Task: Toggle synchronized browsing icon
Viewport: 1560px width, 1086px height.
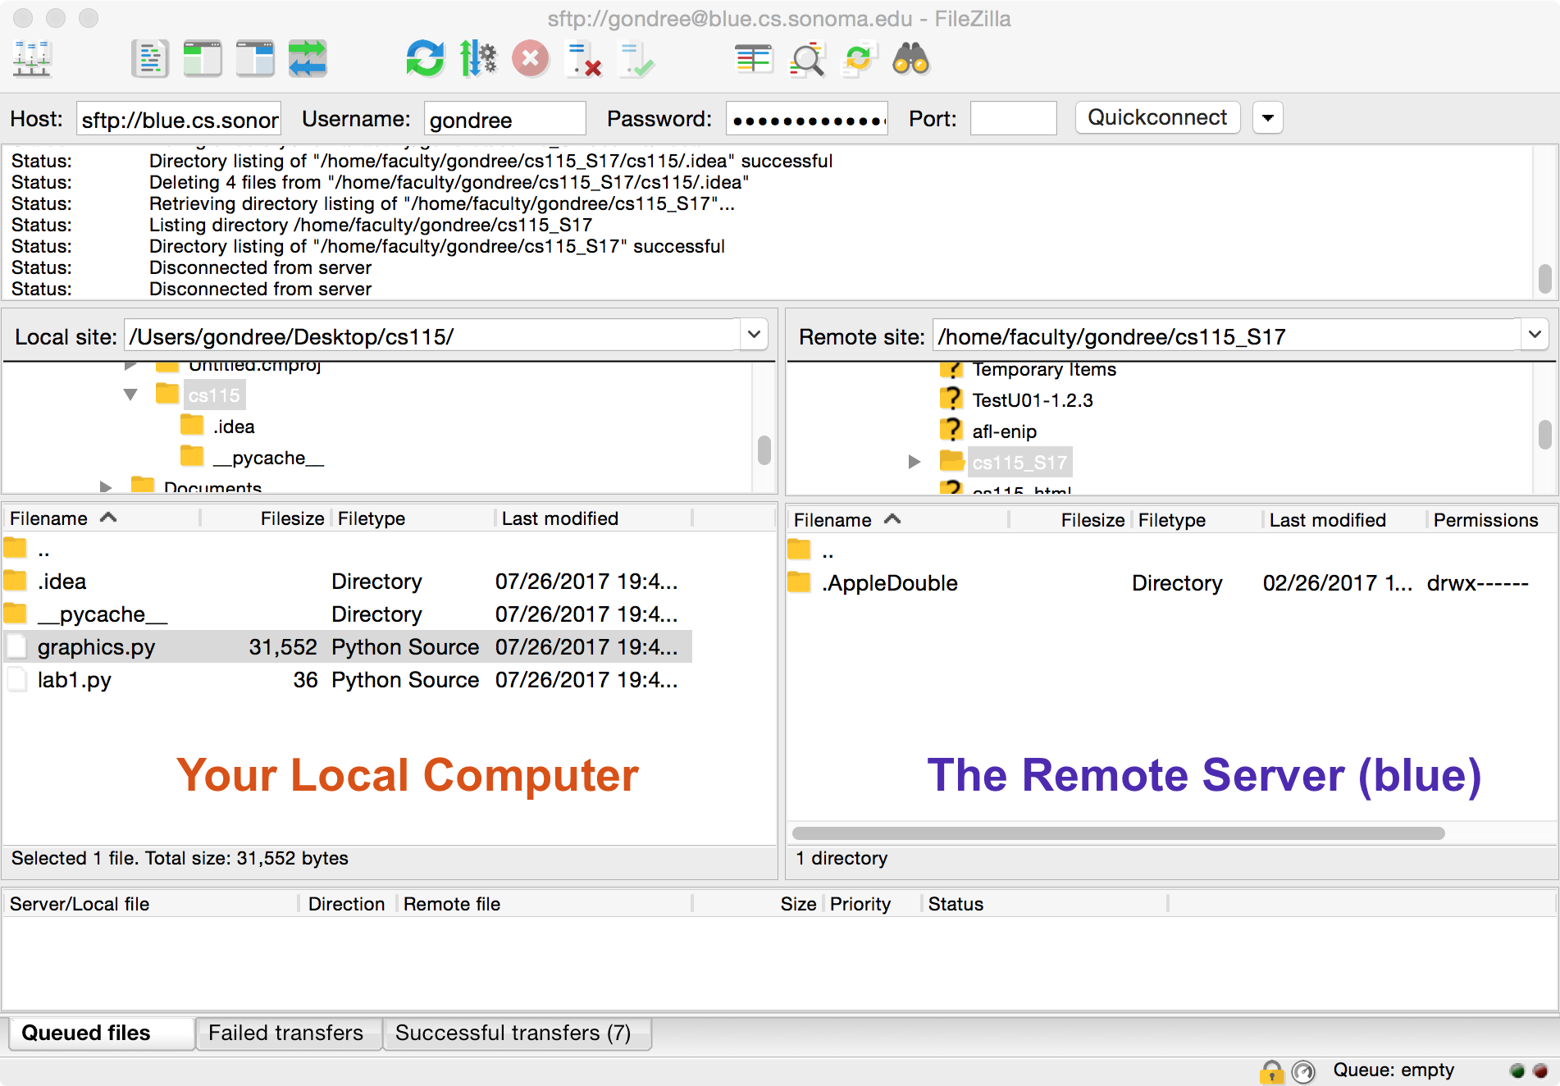Action: coord(859,59)
